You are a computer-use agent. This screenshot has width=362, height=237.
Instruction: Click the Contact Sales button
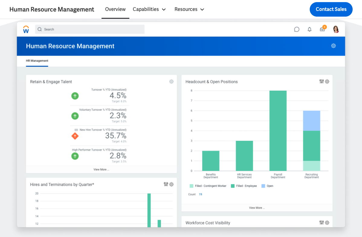[331, 9]
